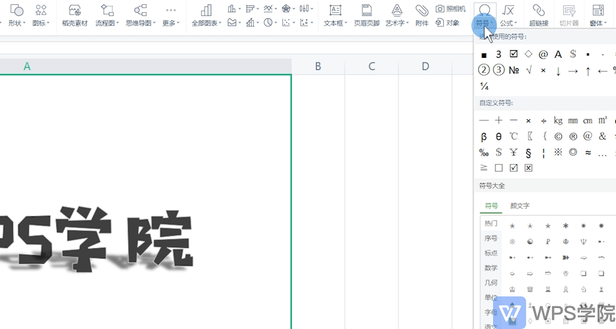Select column C header

click(372, 66)
